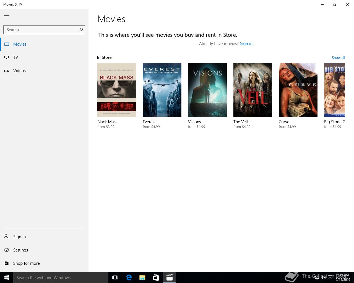354x283 pixels.
Task: Open The Veil movie poster
Action: [253, 90]
